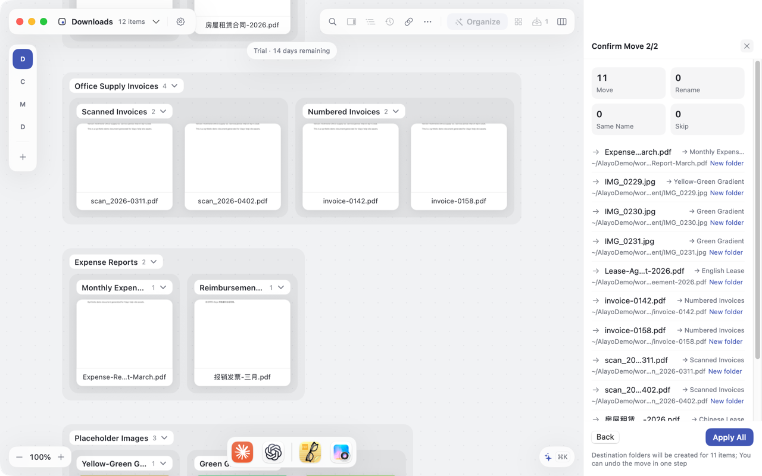Add a new workspace with plus icon
762x476 pixels.
point(23,157)
